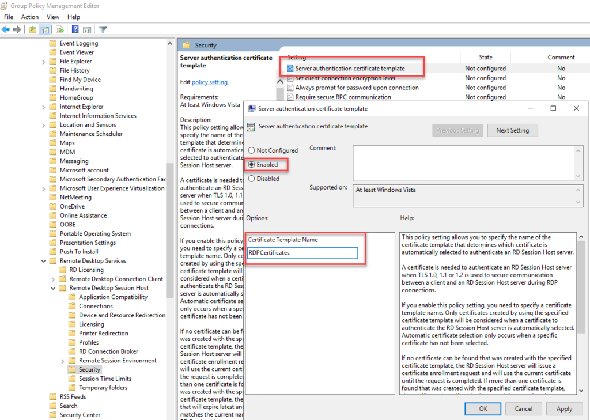Click the Certificate Template Name input field
This screenshot has height=420, width=590.
[302, 253]
